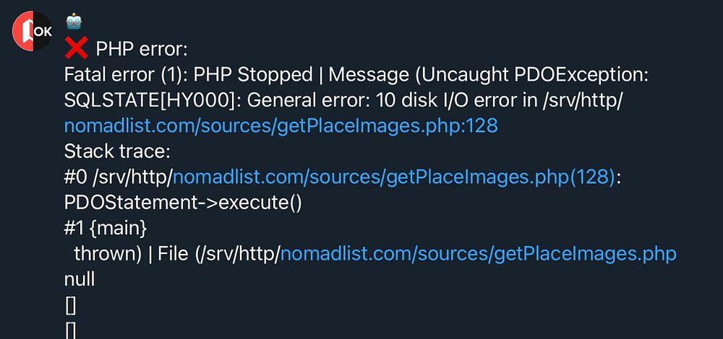Click the '#0 /srv/http/' path prefix

pos(118,177)
